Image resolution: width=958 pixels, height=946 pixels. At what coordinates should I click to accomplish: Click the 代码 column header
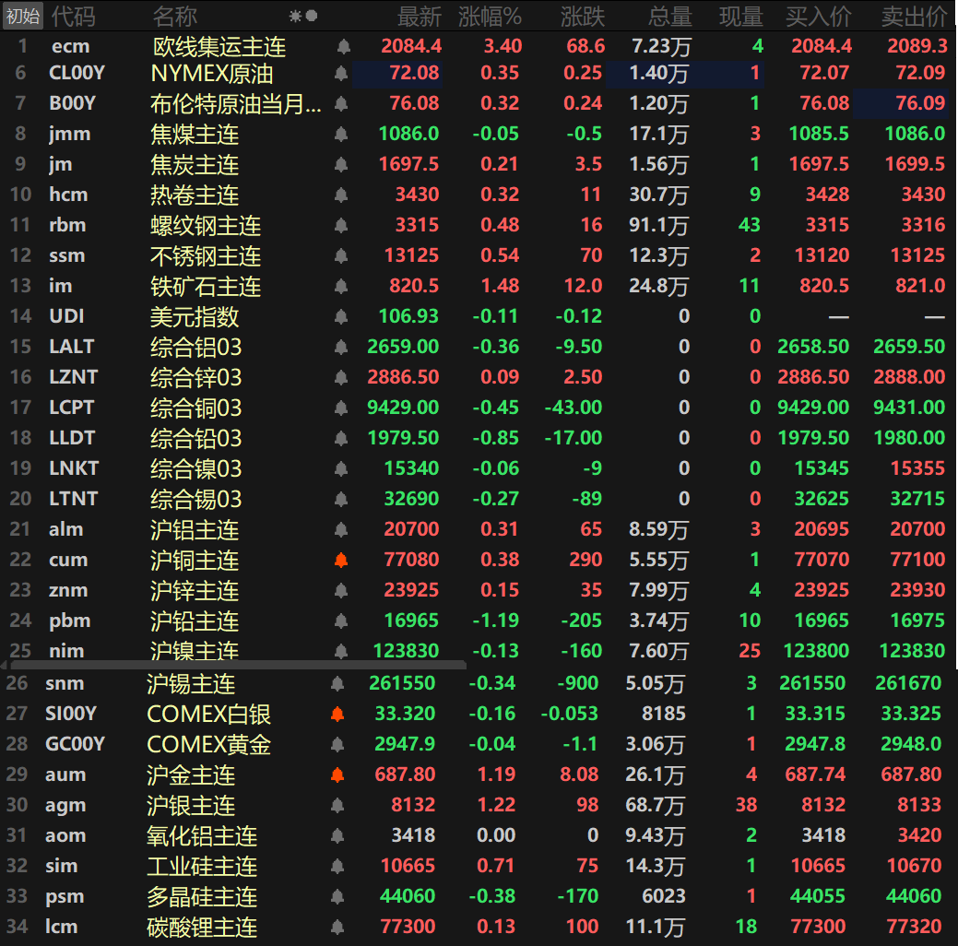pos(73,17)
